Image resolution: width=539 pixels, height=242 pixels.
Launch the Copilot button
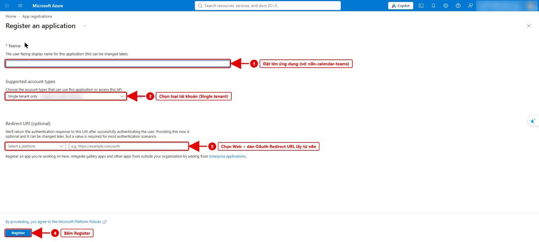(401, 5)
